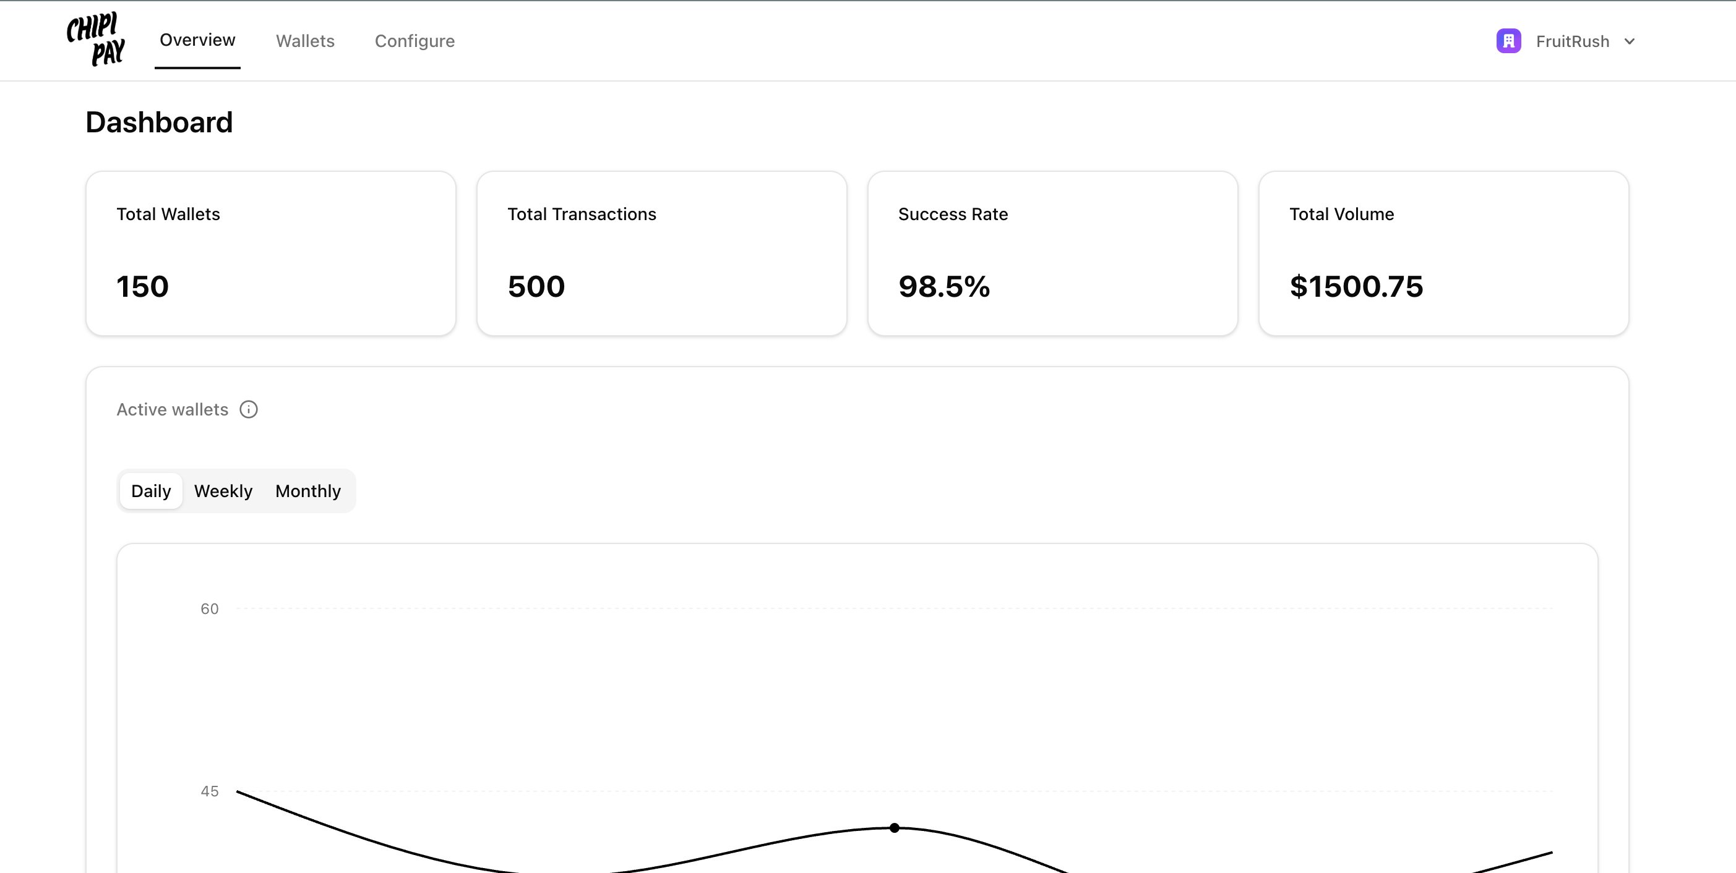Viewport: 1736px width, 873px height.
Task: Click the Dashboard heading
Action: pyautogui.click(x=159, y=122)
